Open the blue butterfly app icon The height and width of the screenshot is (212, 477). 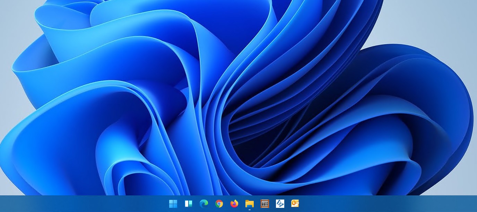click(x=280, y=204)
